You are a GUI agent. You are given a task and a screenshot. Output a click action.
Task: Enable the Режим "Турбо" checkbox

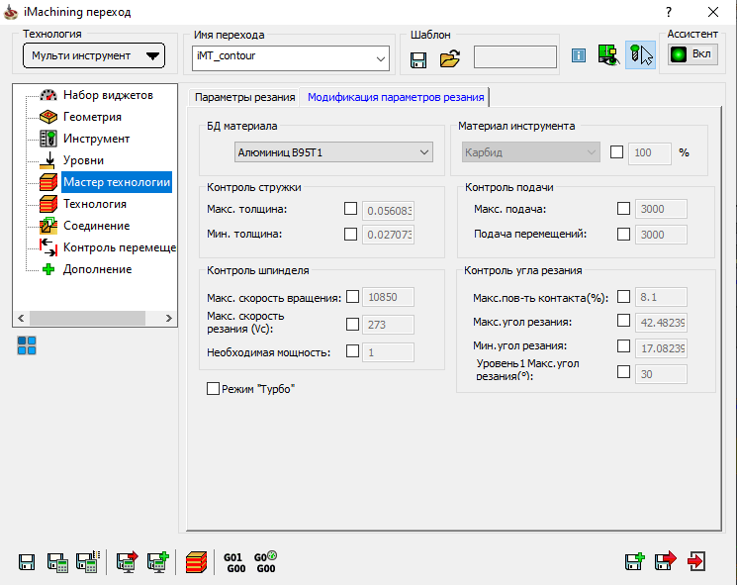pos(213,388)
